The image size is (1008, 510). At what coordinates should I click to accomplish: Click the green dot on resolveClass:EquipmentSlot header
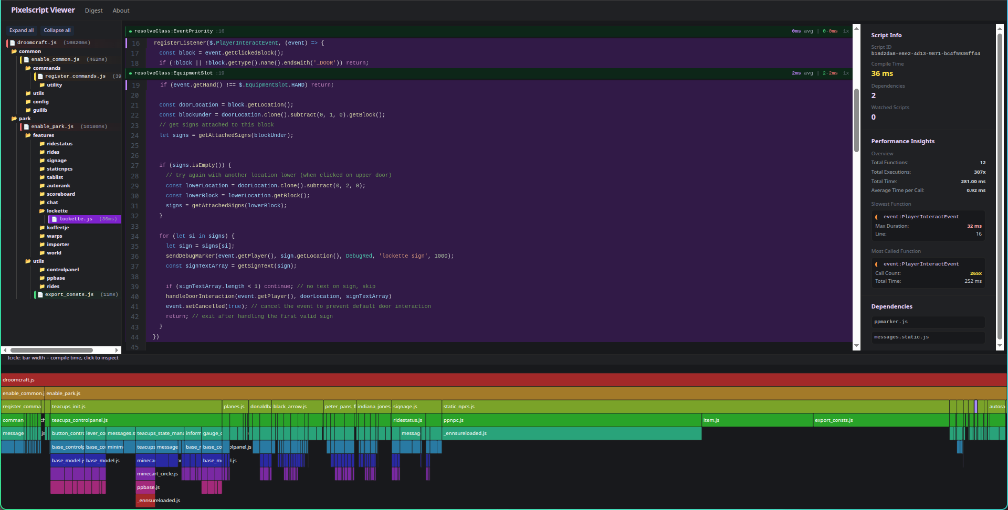tap(129, 73)
